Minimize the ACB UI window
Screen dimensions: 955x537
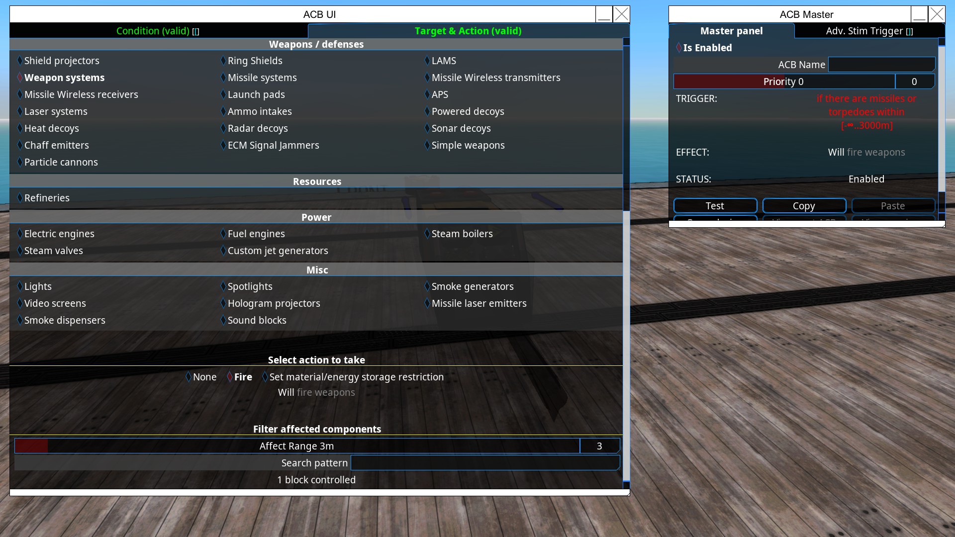pyautogui.click(x=604, y=14)
